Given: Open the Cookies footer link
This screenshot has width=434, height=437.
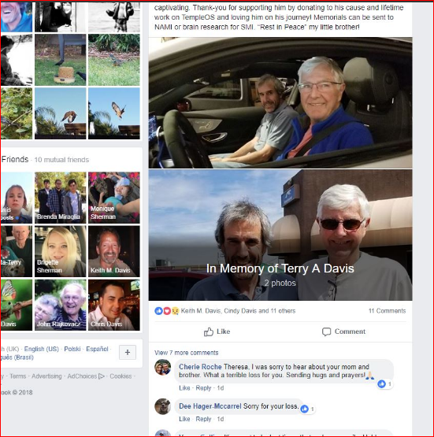Looking at the screenshot, I should click(x=121, y=376).
